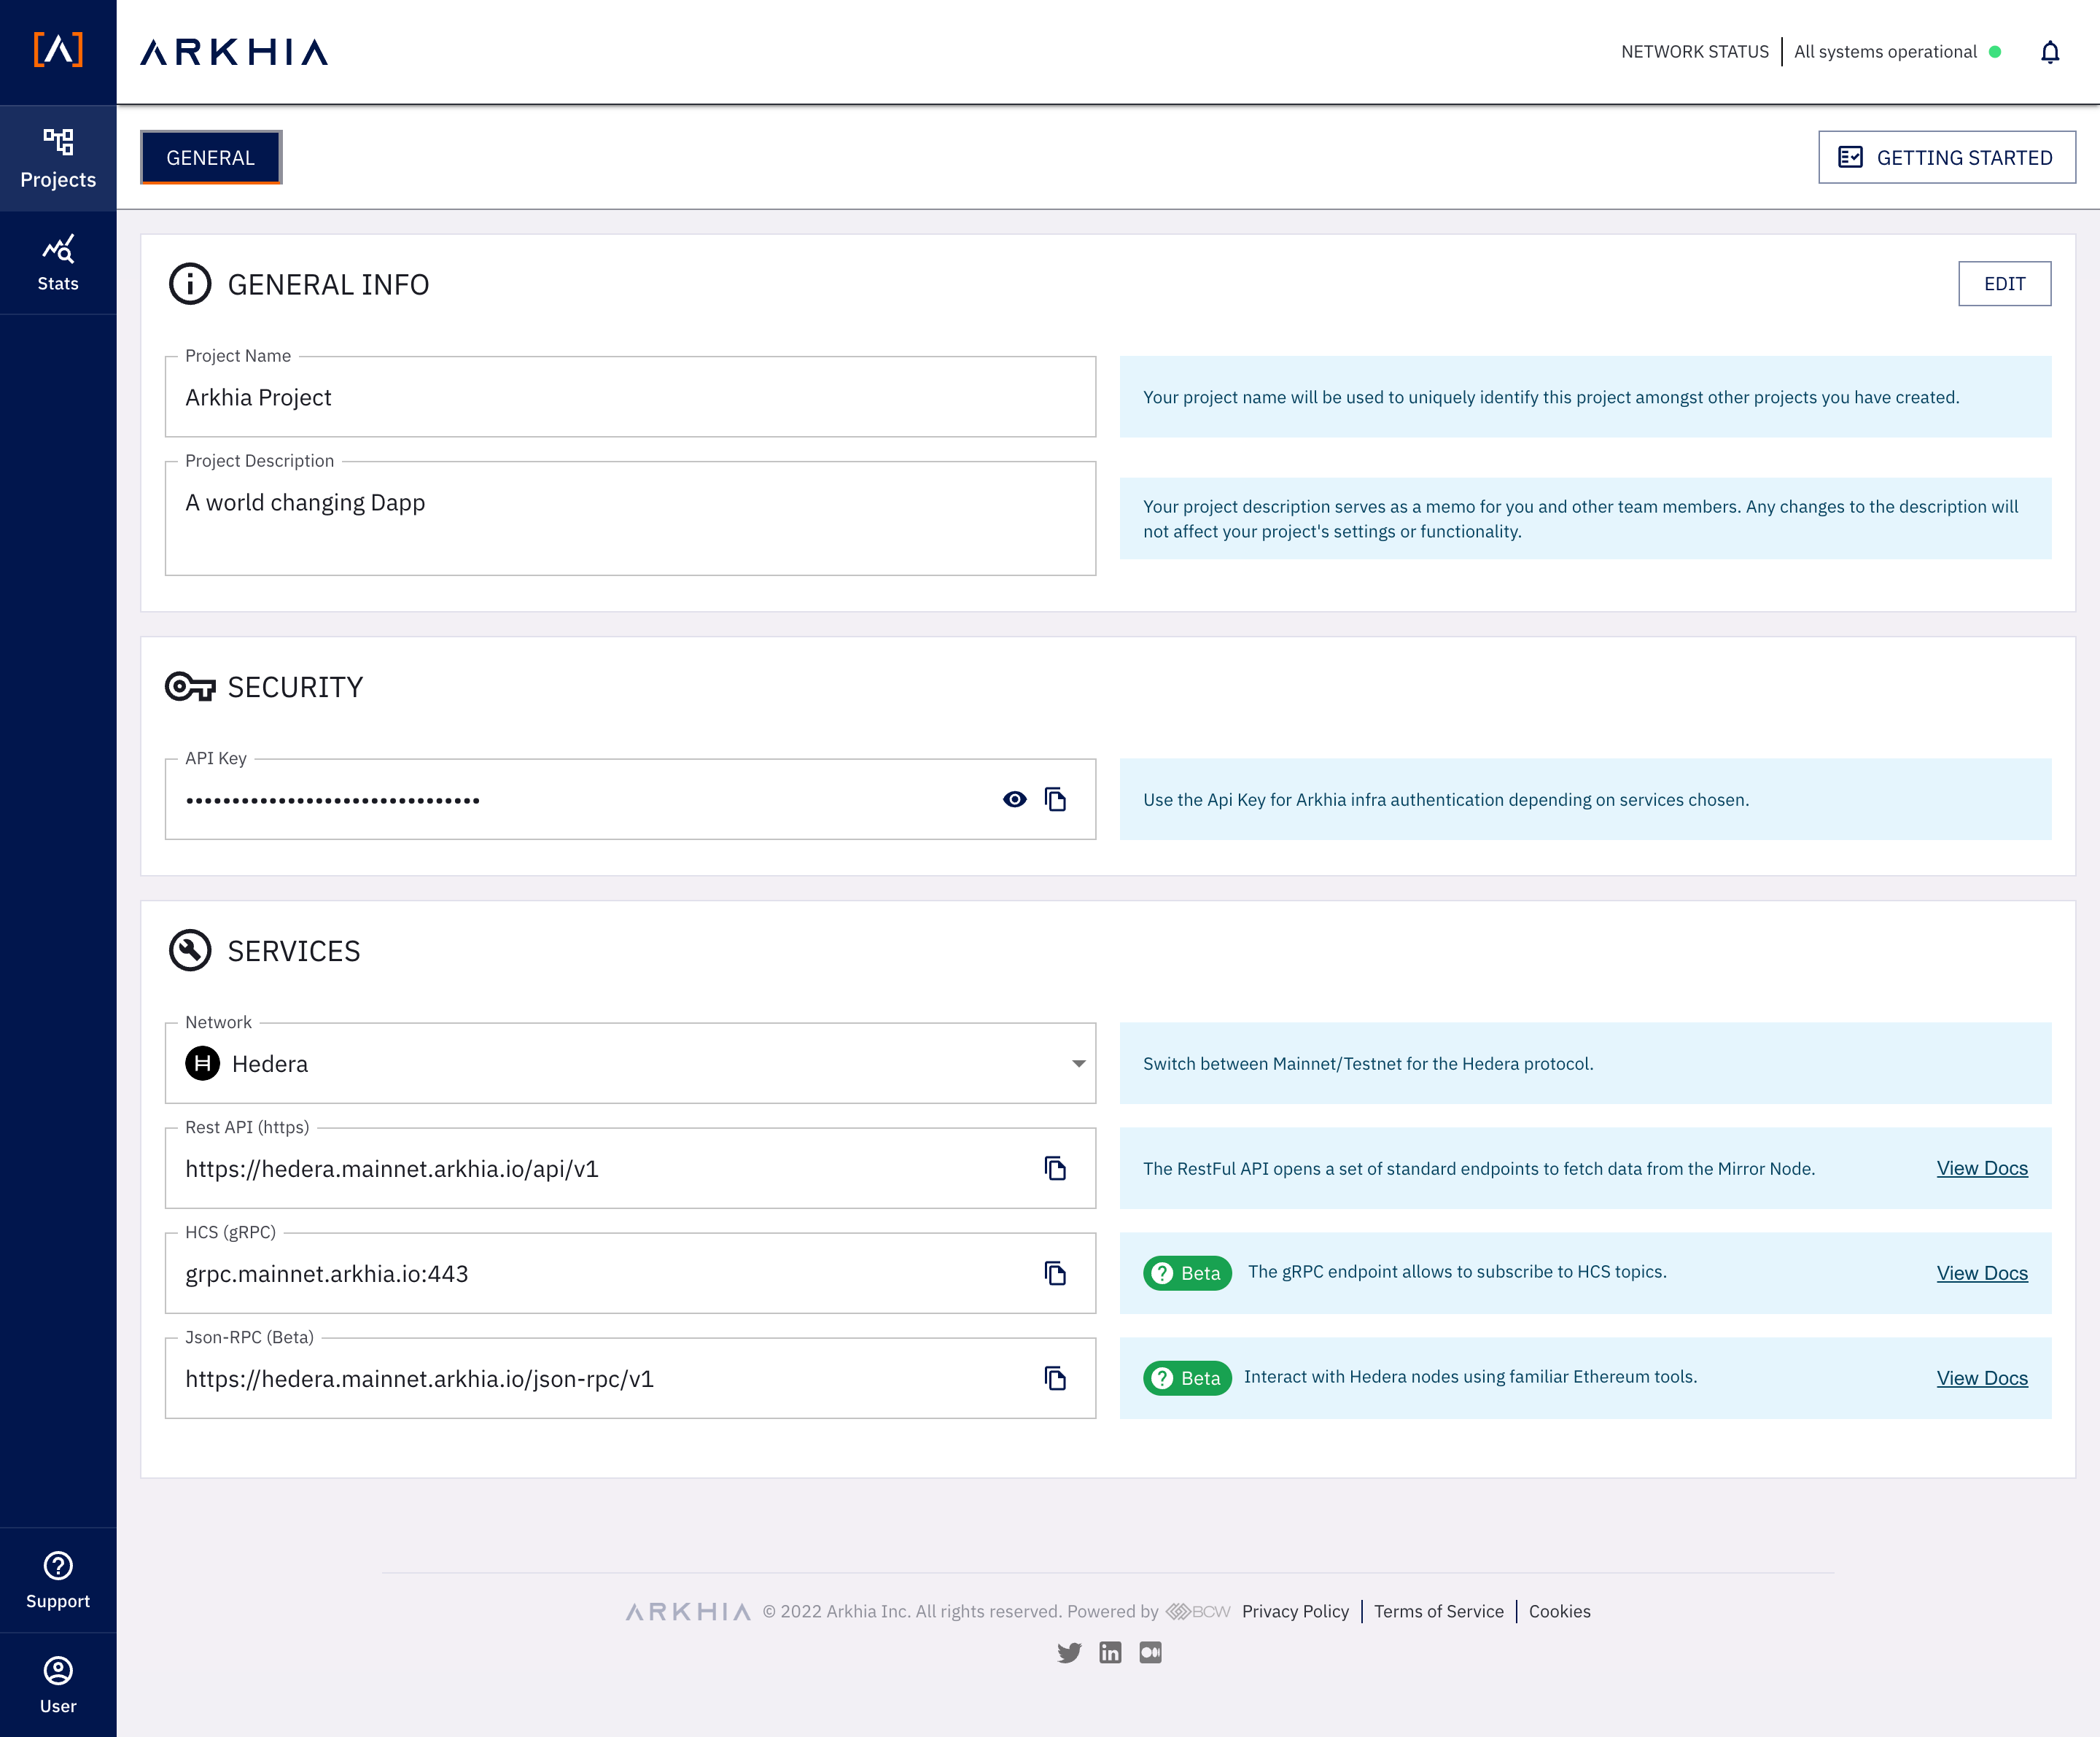
Task: Click the Services wrench icon
Action: [x=190, y=950]
